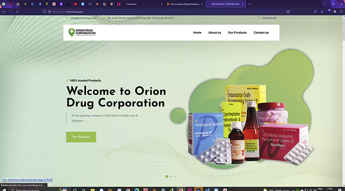
Task: Close the Orion Drug Corporation tab
Action: [x=243, y=4]
